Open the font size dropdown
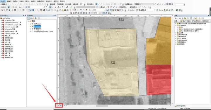 click(x=48, y=7)
